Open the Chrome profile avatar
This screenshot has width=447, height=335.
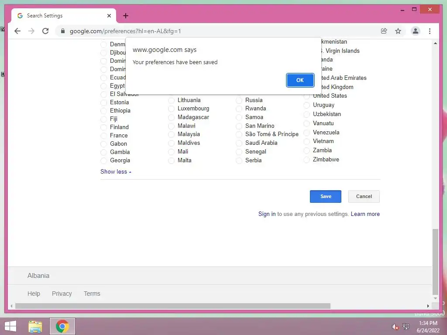(x=416, y=31)
